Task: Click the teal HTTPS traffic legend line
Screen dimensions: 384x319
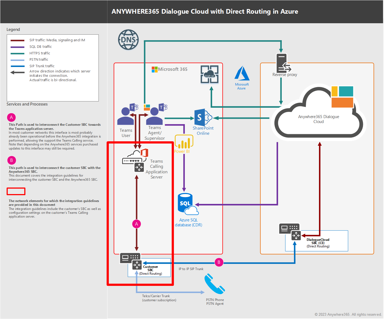Action: [x=17, y=54]
